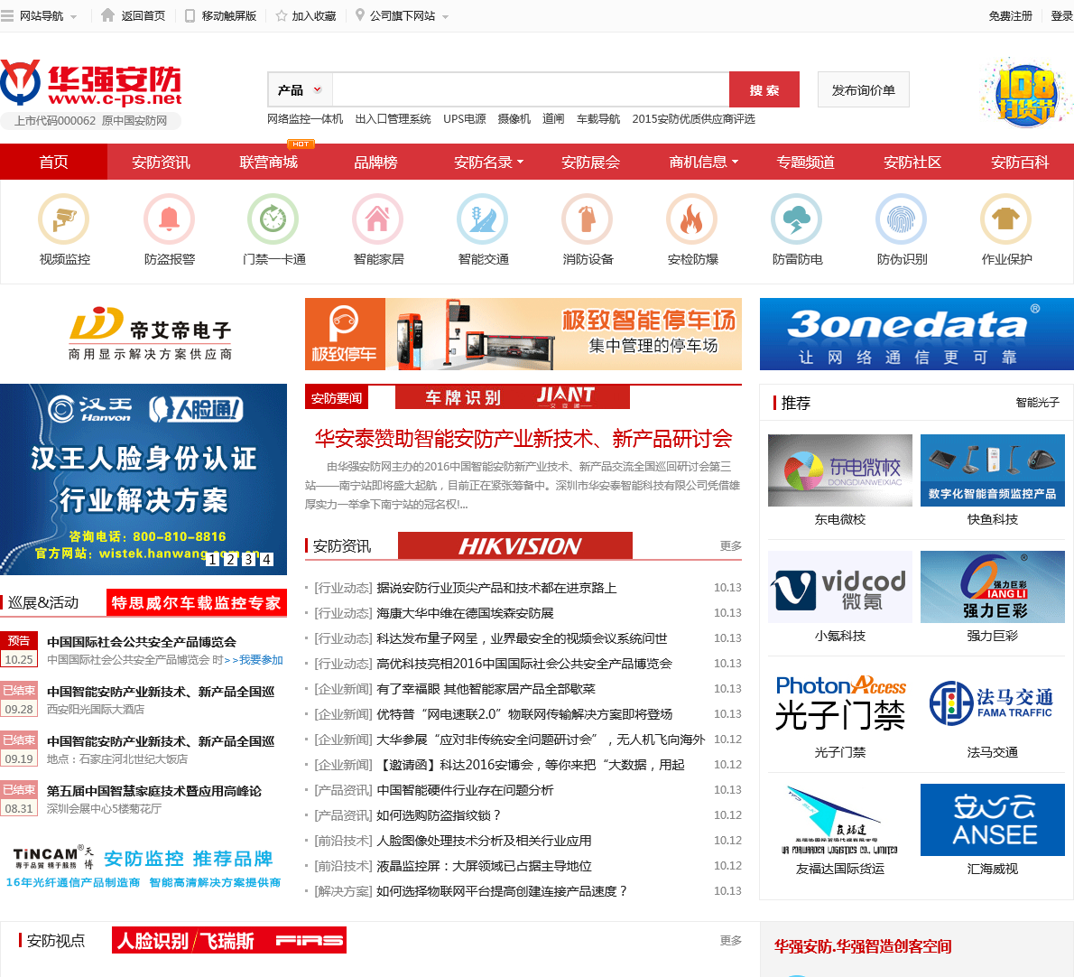Open the PhotonAccess 光子门禁 thumbnail
1074x977 pixels.
coord(839,703)
